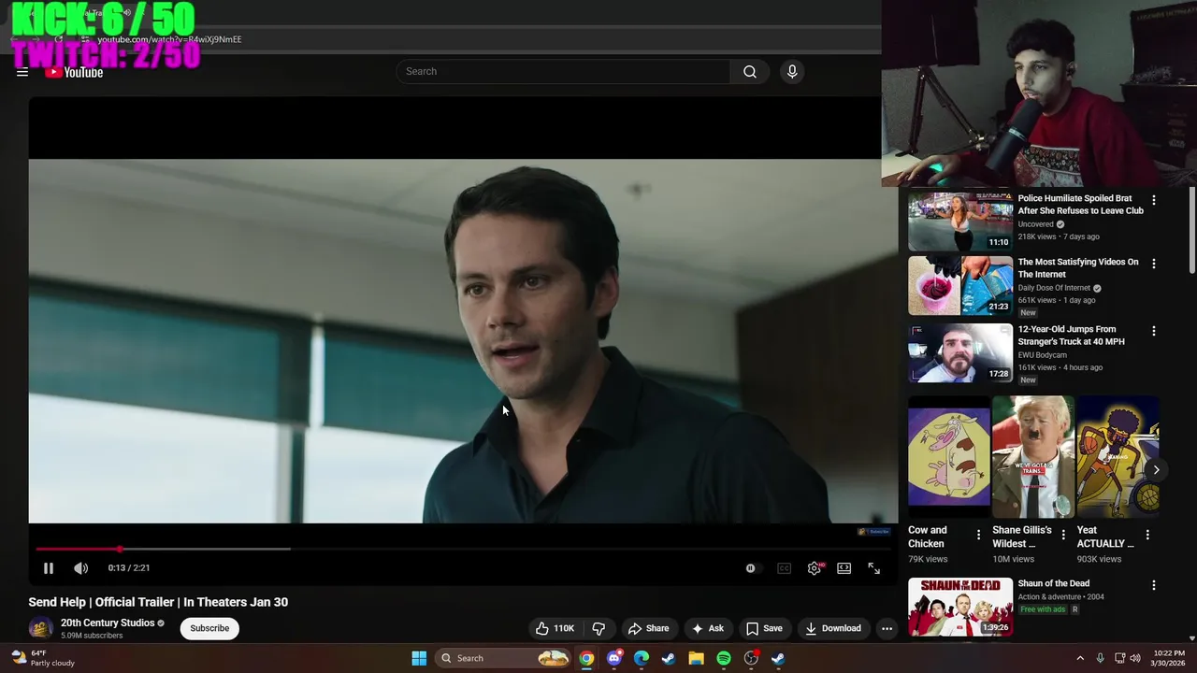Open volume settings from the tray speaker
The image size is (1197, 673).
coord(1135,658)
